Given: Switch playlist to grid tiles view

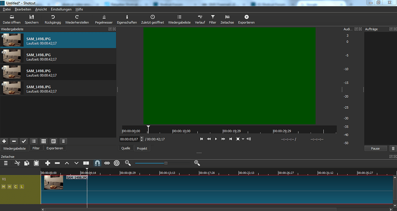Looking at the screenshot, I should point(43,141).
